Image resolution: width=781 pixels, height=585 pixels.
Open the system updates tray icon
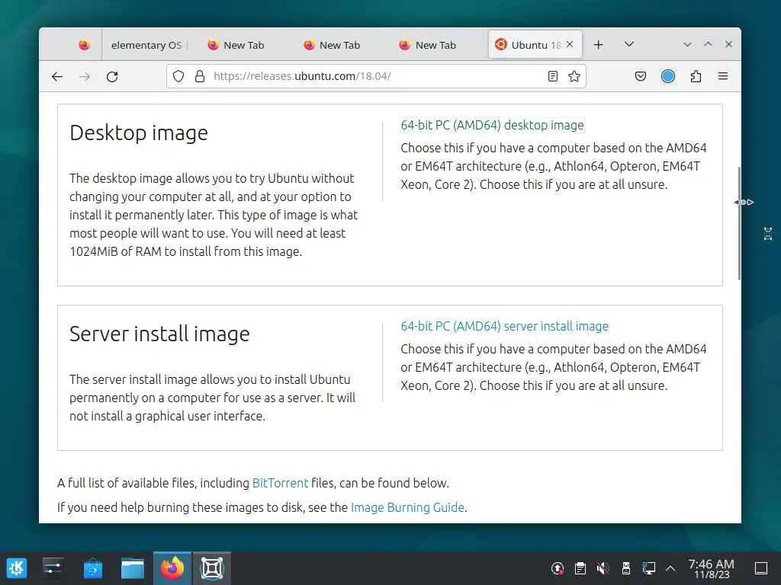pos(558,567)
